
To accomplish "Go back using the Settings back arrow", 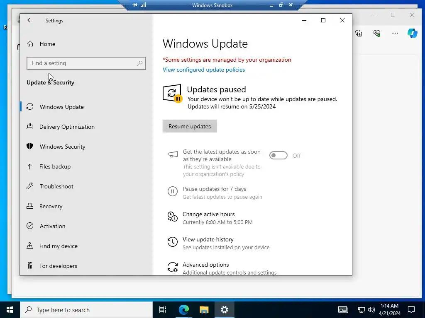I will (x=30, y=20).
